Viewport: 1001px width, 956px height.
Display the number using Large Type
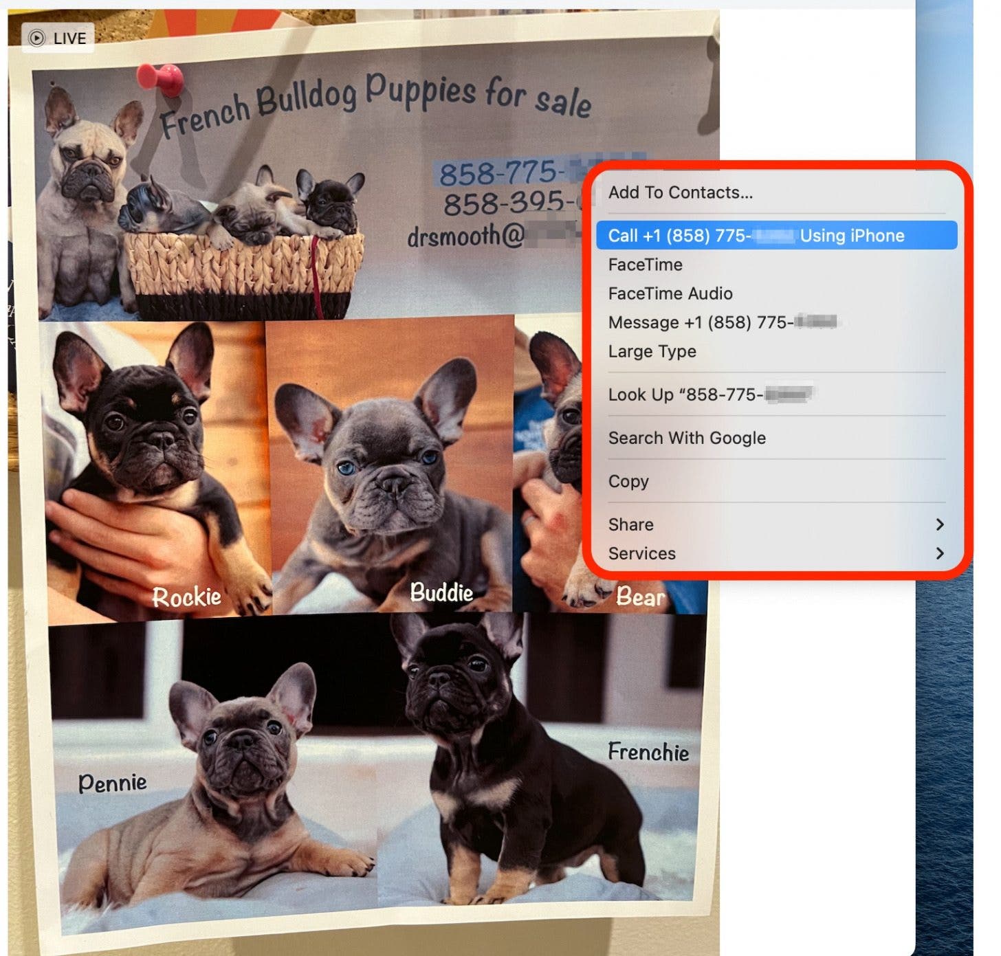pos(652,351)
